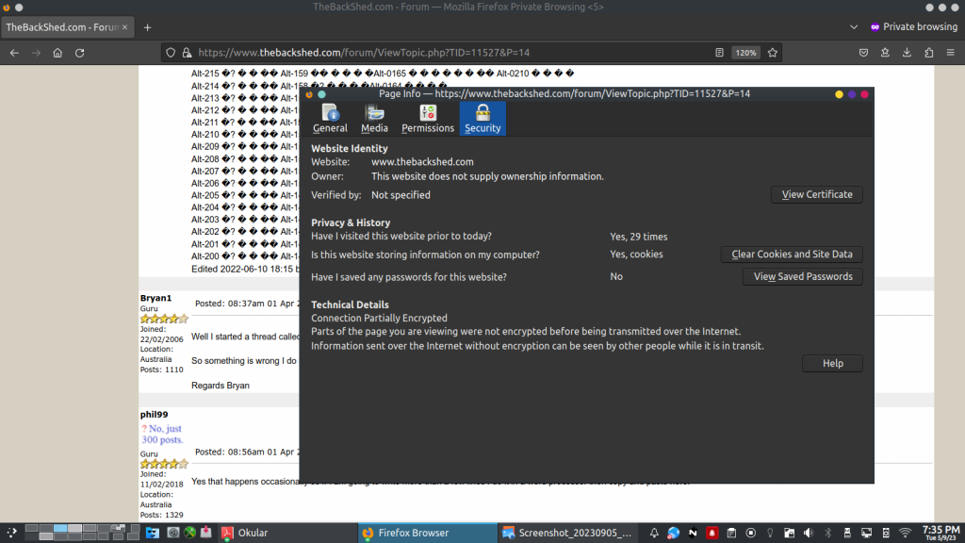
Task: Open the tracking protection shield icon
Action: [171, 53]
